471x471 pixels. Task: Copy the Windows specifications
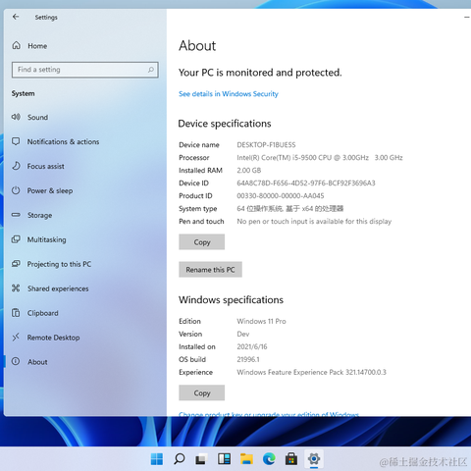click(x=201, y=392)
